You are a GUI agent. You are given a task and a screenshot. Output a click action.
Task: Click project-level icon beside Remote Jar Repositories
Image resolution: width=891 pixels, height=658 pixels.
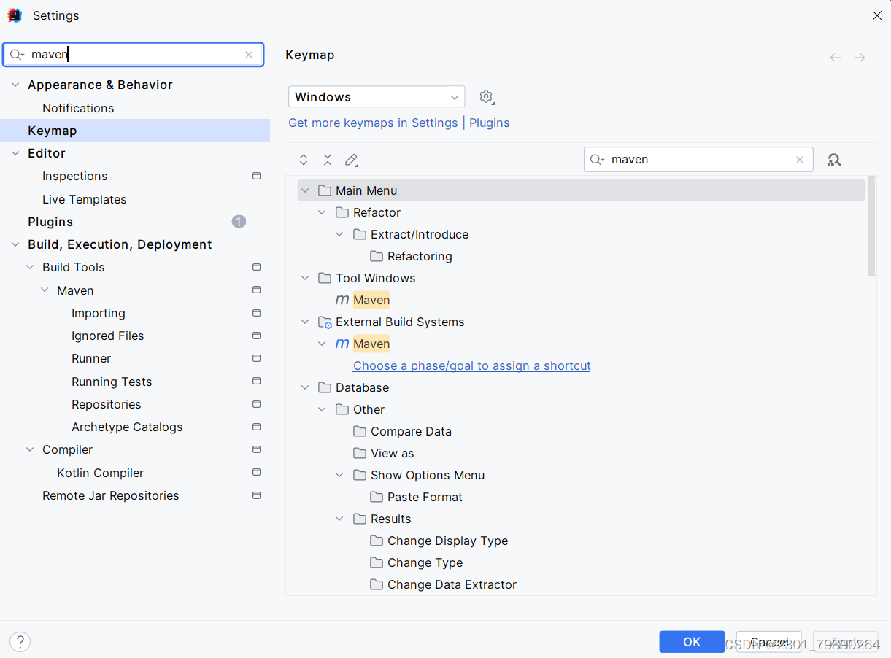(256, 495)
